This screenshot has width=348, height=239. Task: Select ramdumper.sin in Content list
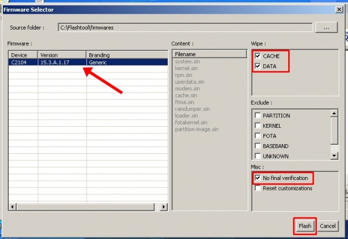(x=192, y=109)
